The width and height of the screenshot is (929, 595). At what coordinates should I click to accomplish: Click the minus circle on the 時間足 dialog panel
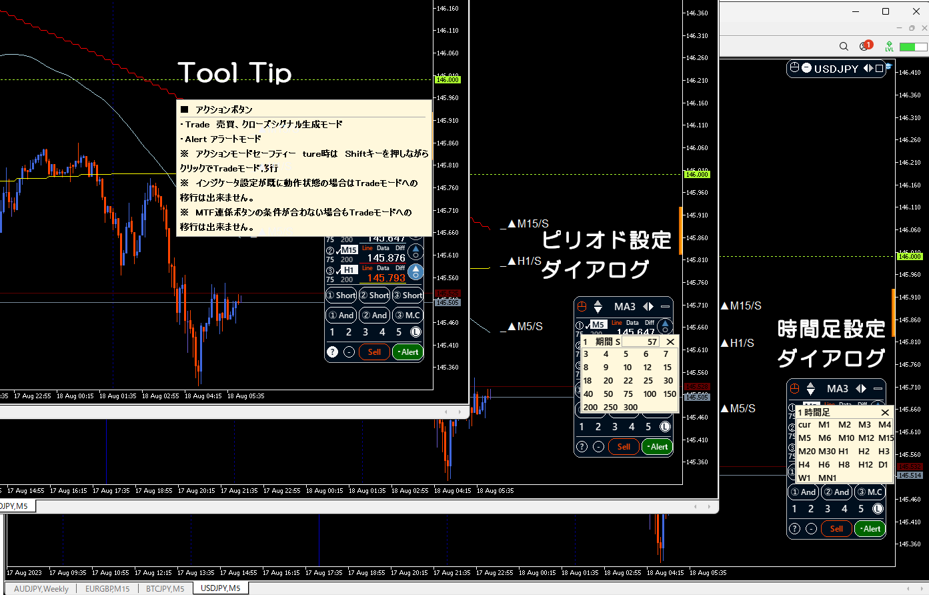click(811, 528)
